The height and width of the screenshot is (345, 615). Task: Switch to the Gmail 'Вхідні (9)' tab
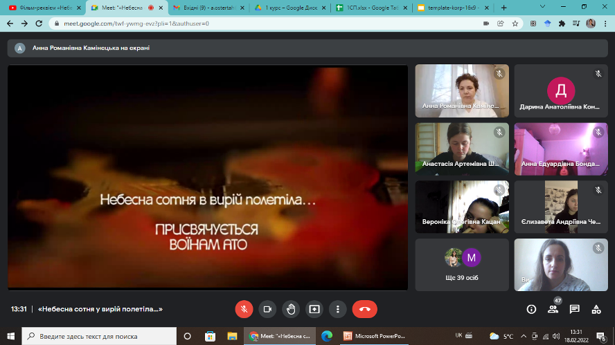[208, 8]
